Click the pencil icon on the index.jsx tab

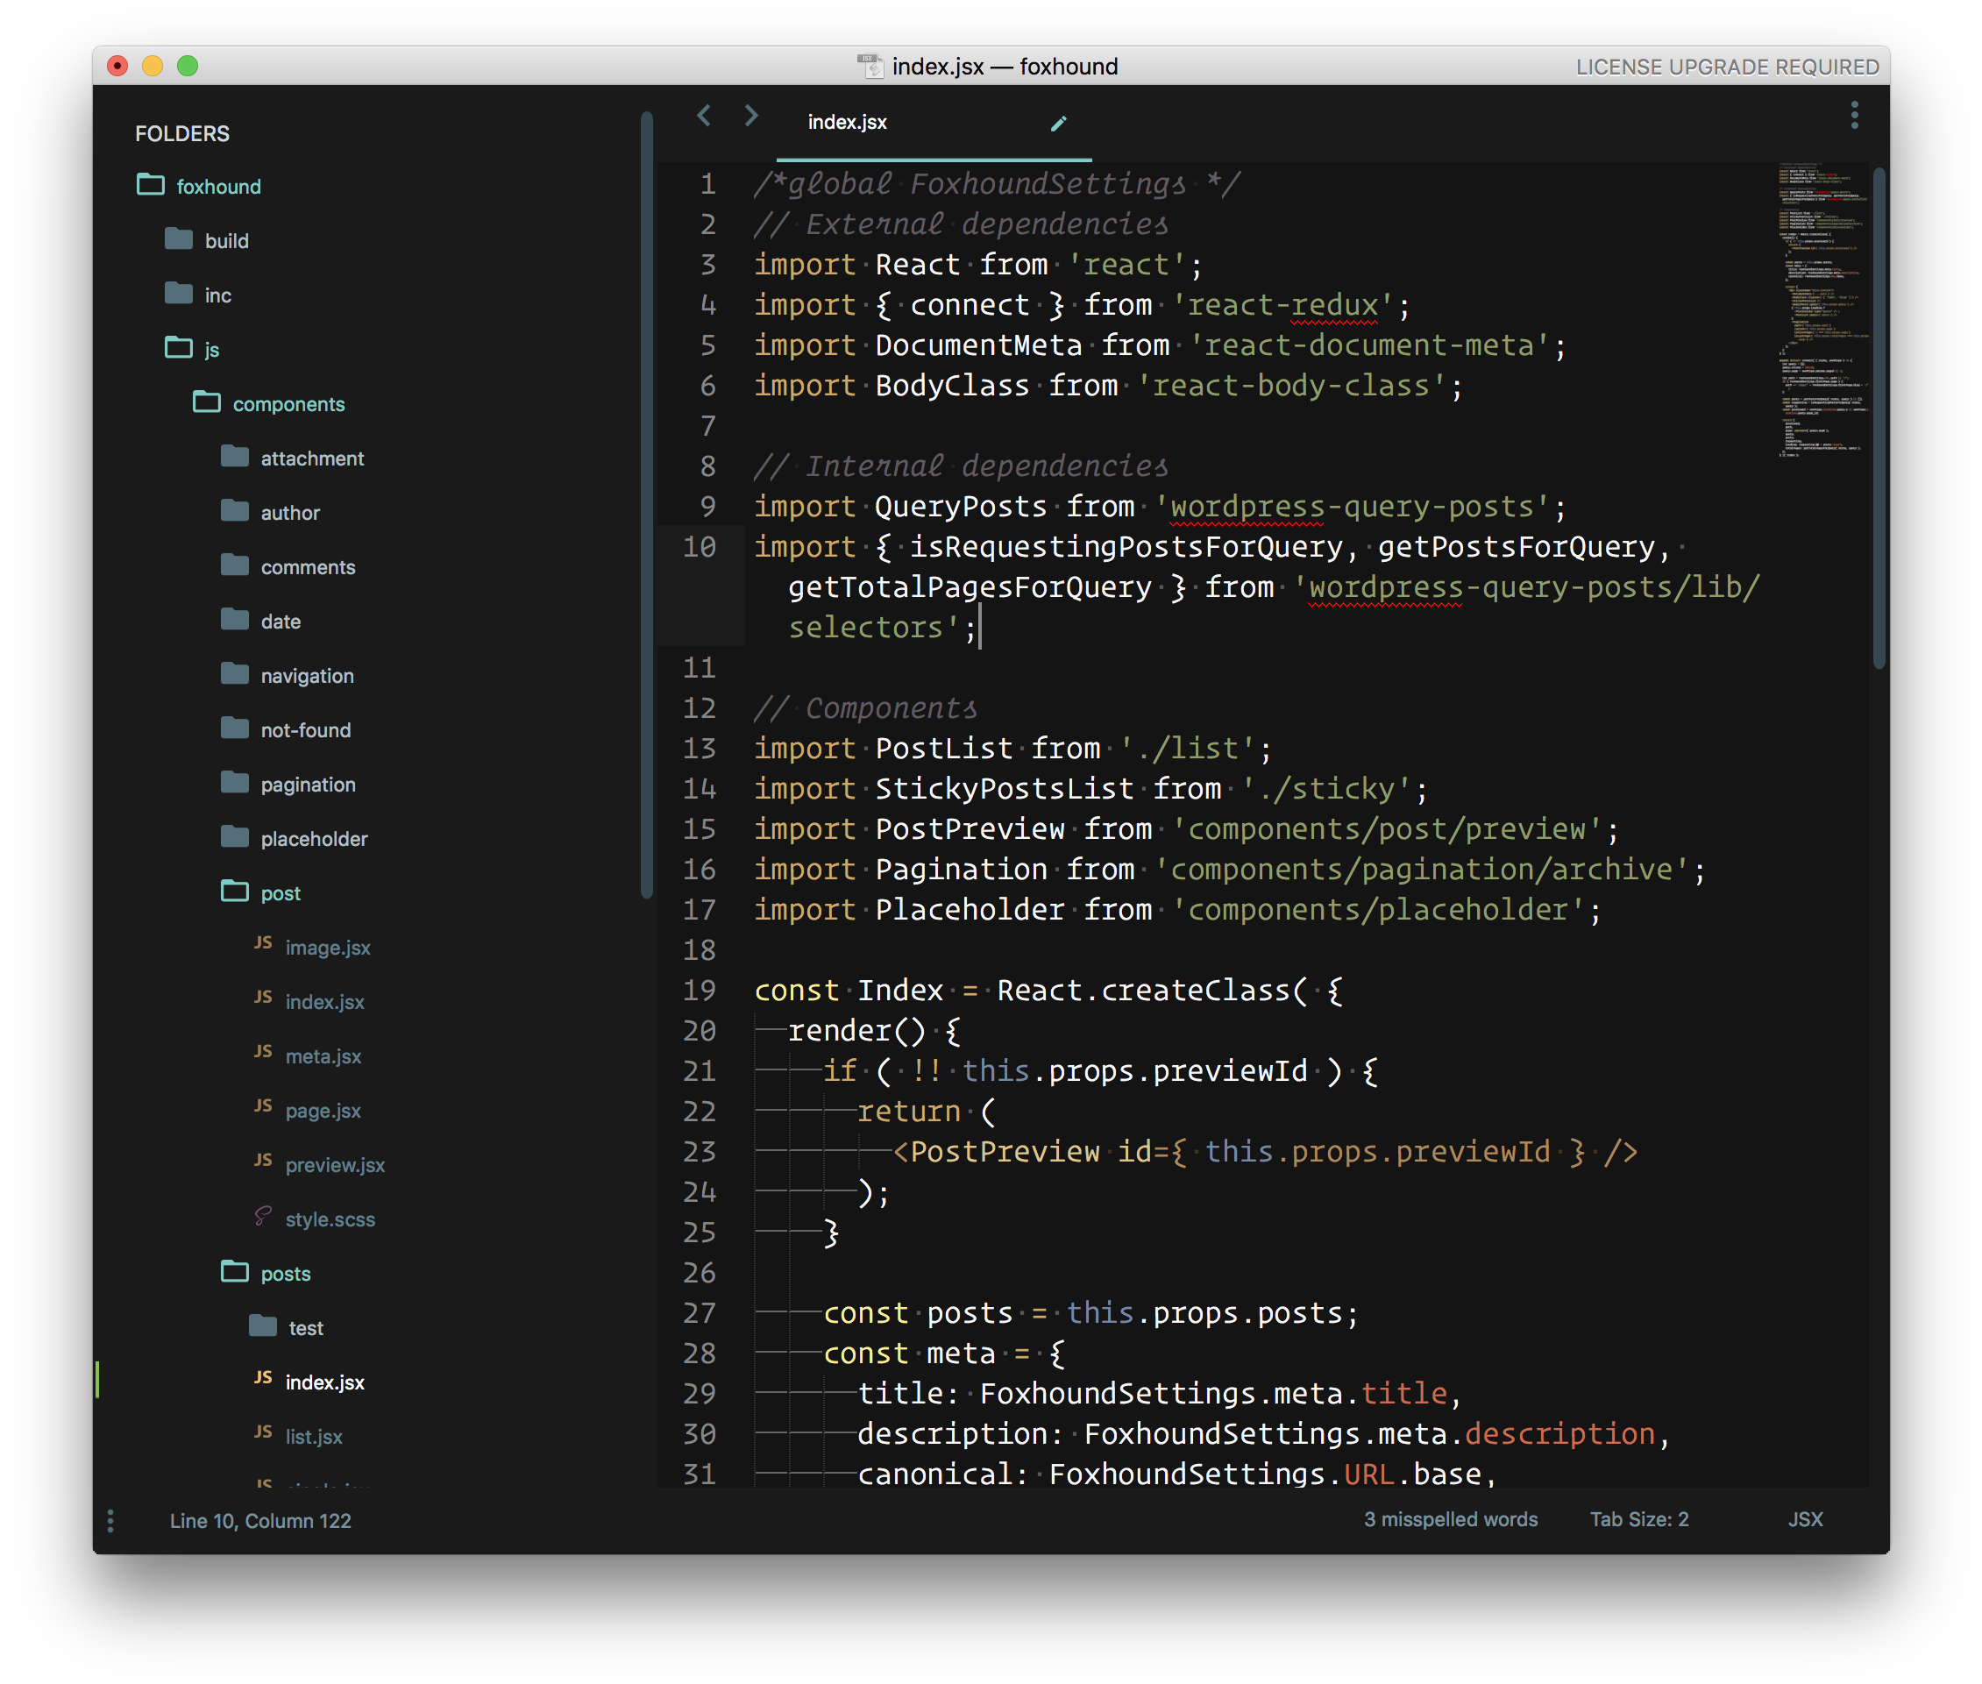coord(1059,122)
